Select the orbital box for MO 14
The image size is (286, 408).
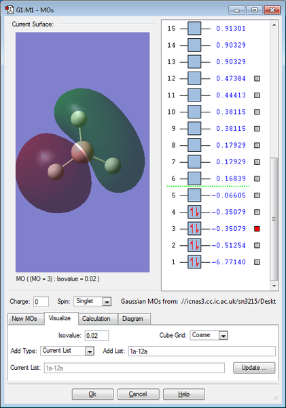pos(194,45)
